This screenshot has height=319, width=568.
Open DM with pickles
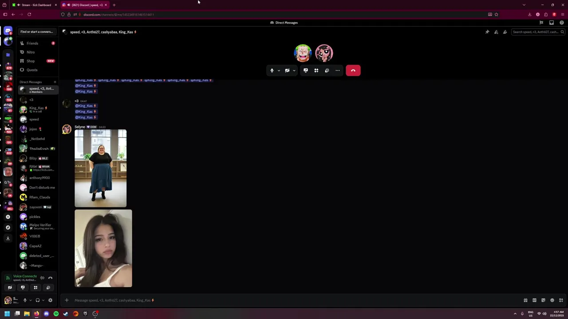(x=38, y=217)
